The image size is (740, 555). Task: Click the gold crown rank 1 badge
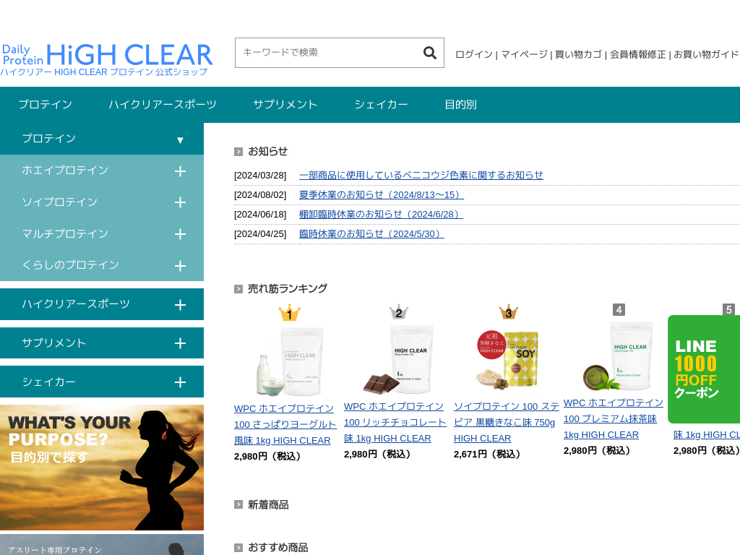[289, 313]
